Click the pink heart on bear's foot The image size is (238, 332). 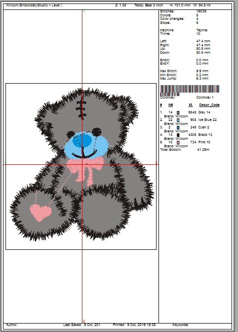[x=40, y=213]
